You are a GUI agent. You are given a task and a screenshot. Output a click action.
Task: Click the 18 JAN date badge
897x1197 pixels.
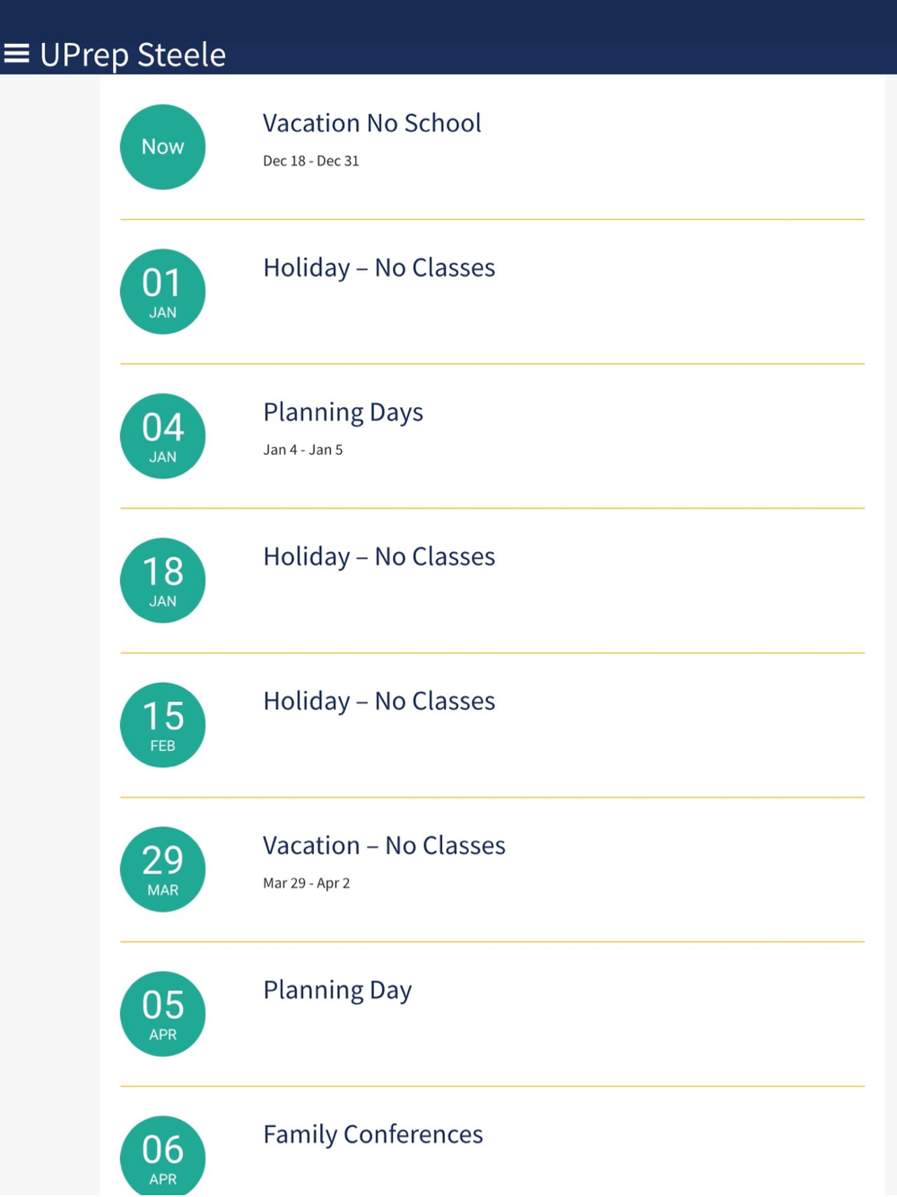[162, 581]
